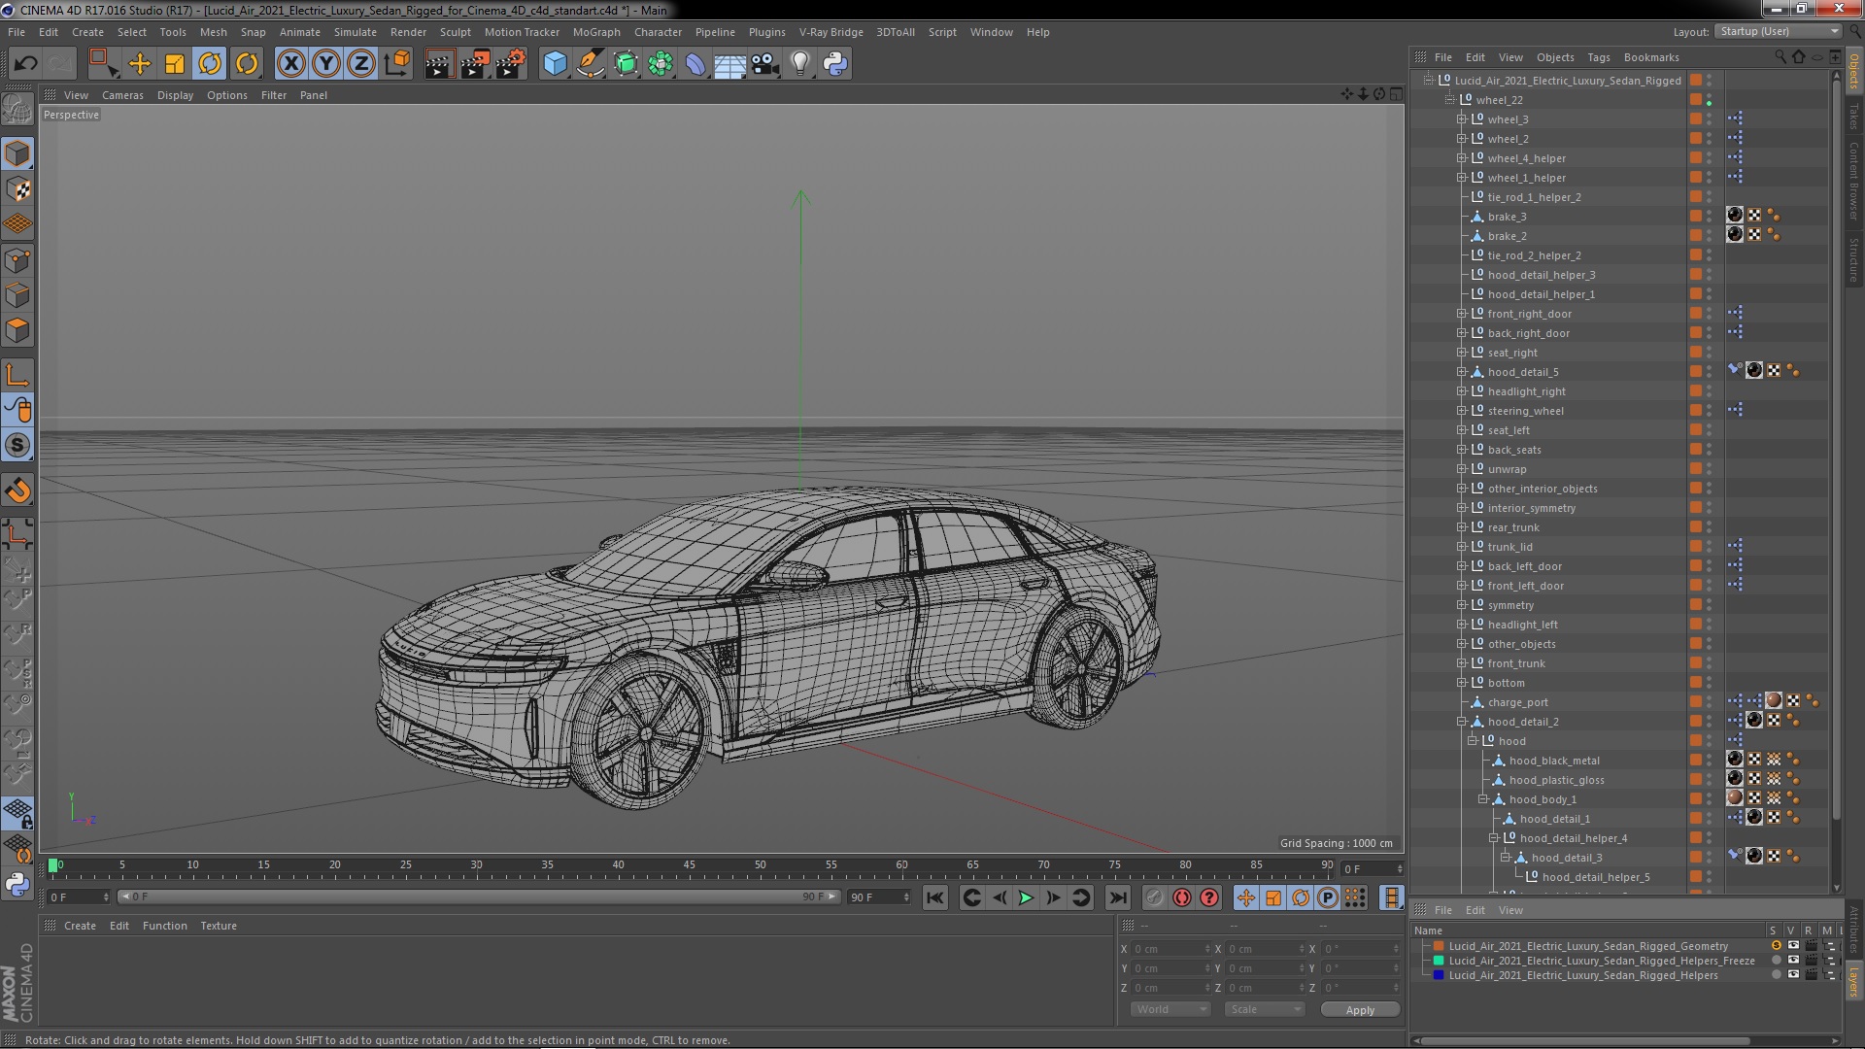Collapse hood_body_1 tree item
Image resolution: width=1865 pixels, height=1049 pixels.
(1482, 799)
